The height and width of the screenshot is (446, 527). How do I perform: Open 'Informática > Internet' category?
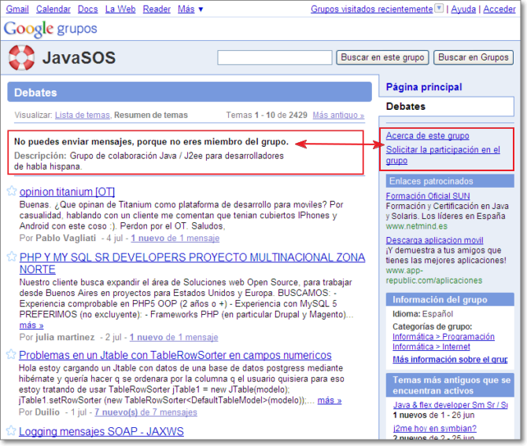(431, 346)
